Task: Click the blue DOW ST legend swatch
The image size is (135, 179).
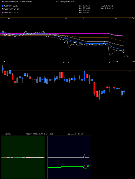Action: pos(3,6)
